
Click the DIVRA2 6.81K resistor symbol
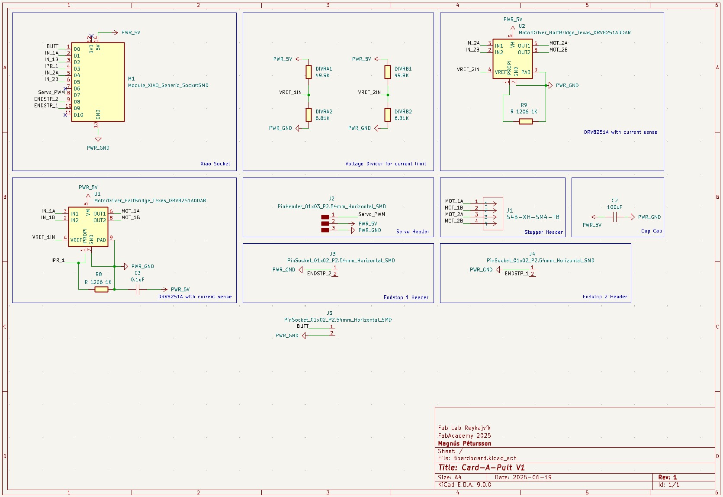click(x=308, y=115)
